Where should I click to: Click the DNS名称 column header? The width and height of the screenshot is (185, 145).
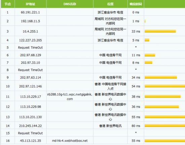tap(70, 4)
